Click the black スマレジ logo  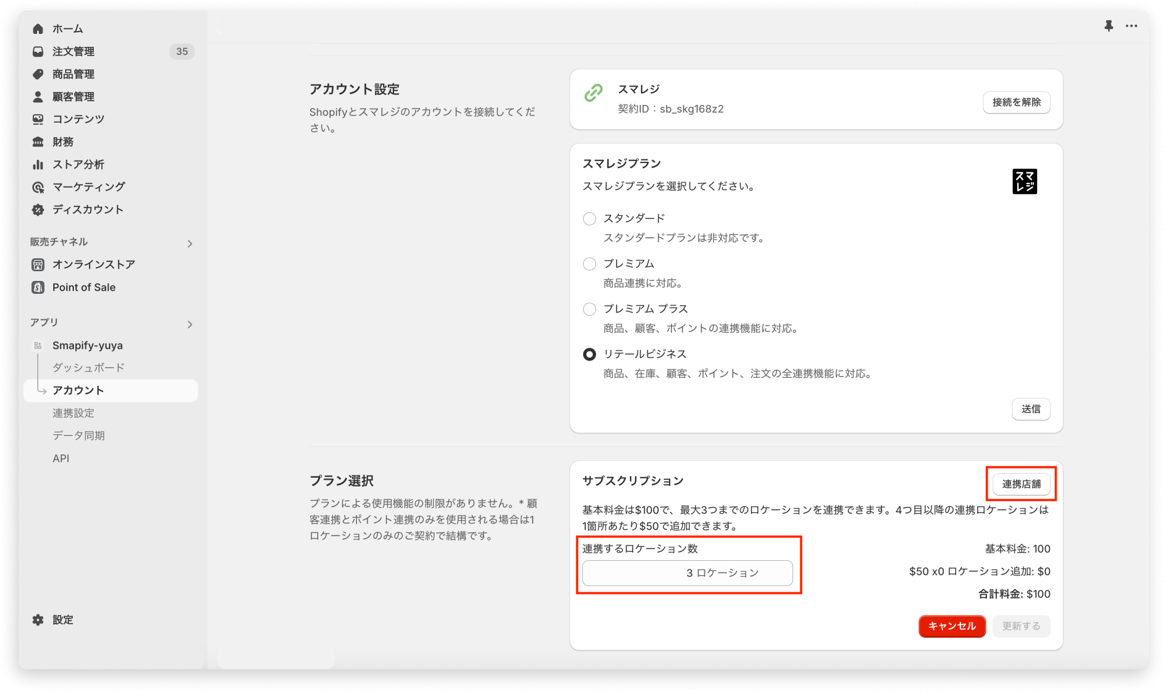click(1025, 181)
